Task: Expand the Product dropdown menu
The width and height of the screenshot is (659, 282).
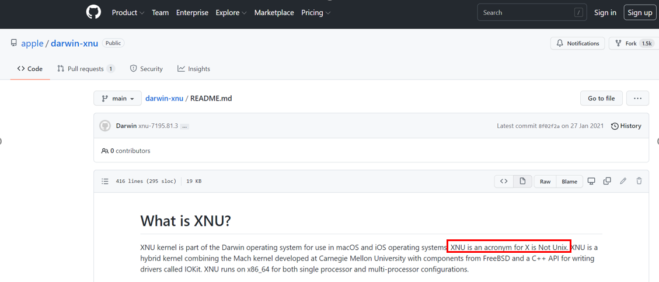Action: pos(128,13)
